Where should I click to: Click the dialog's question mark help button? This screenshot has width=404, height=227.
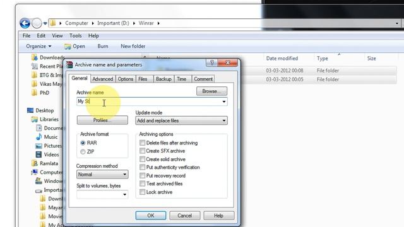point(212,62)
